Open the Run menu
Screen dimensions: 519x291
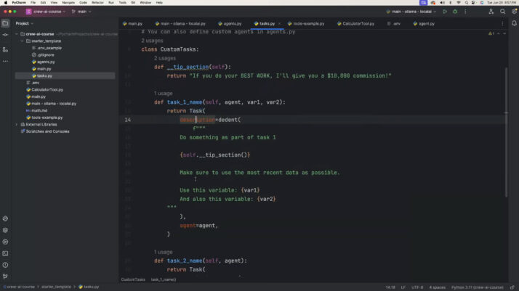point(111,3)
